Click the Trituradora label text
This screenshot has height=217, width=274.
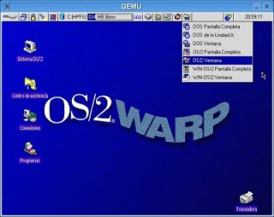246,209
